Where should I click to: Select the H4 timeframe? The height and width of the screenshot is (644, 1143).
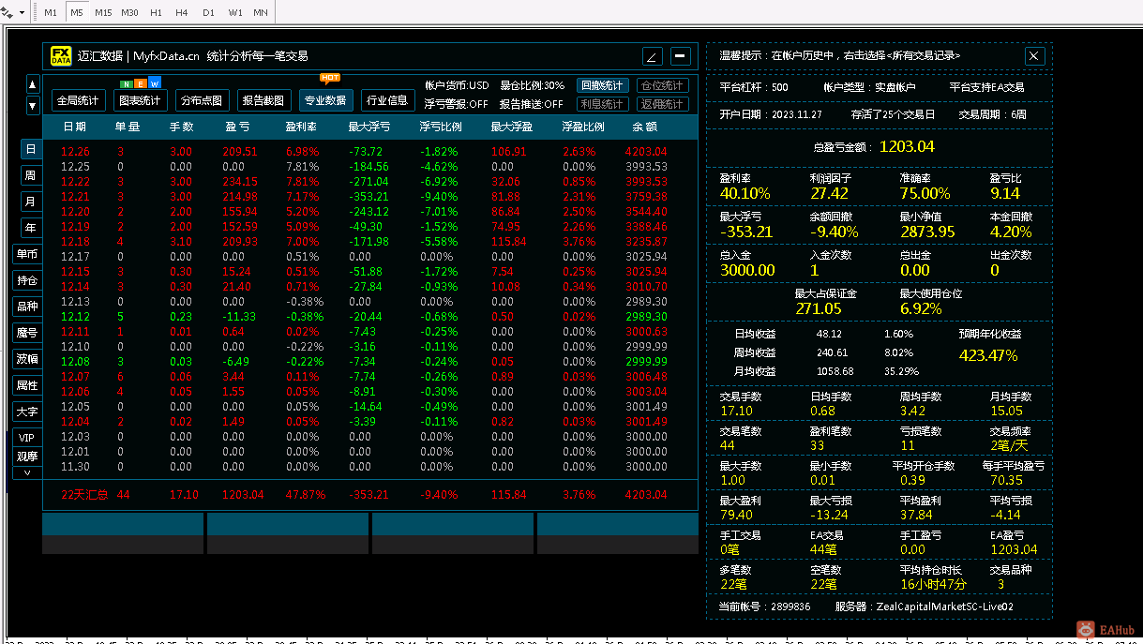[x=182, y=13]
